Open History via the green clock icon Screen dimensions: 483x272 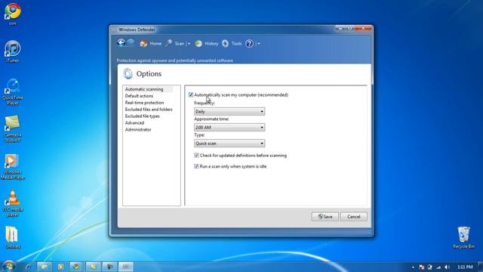click(198, 44)
